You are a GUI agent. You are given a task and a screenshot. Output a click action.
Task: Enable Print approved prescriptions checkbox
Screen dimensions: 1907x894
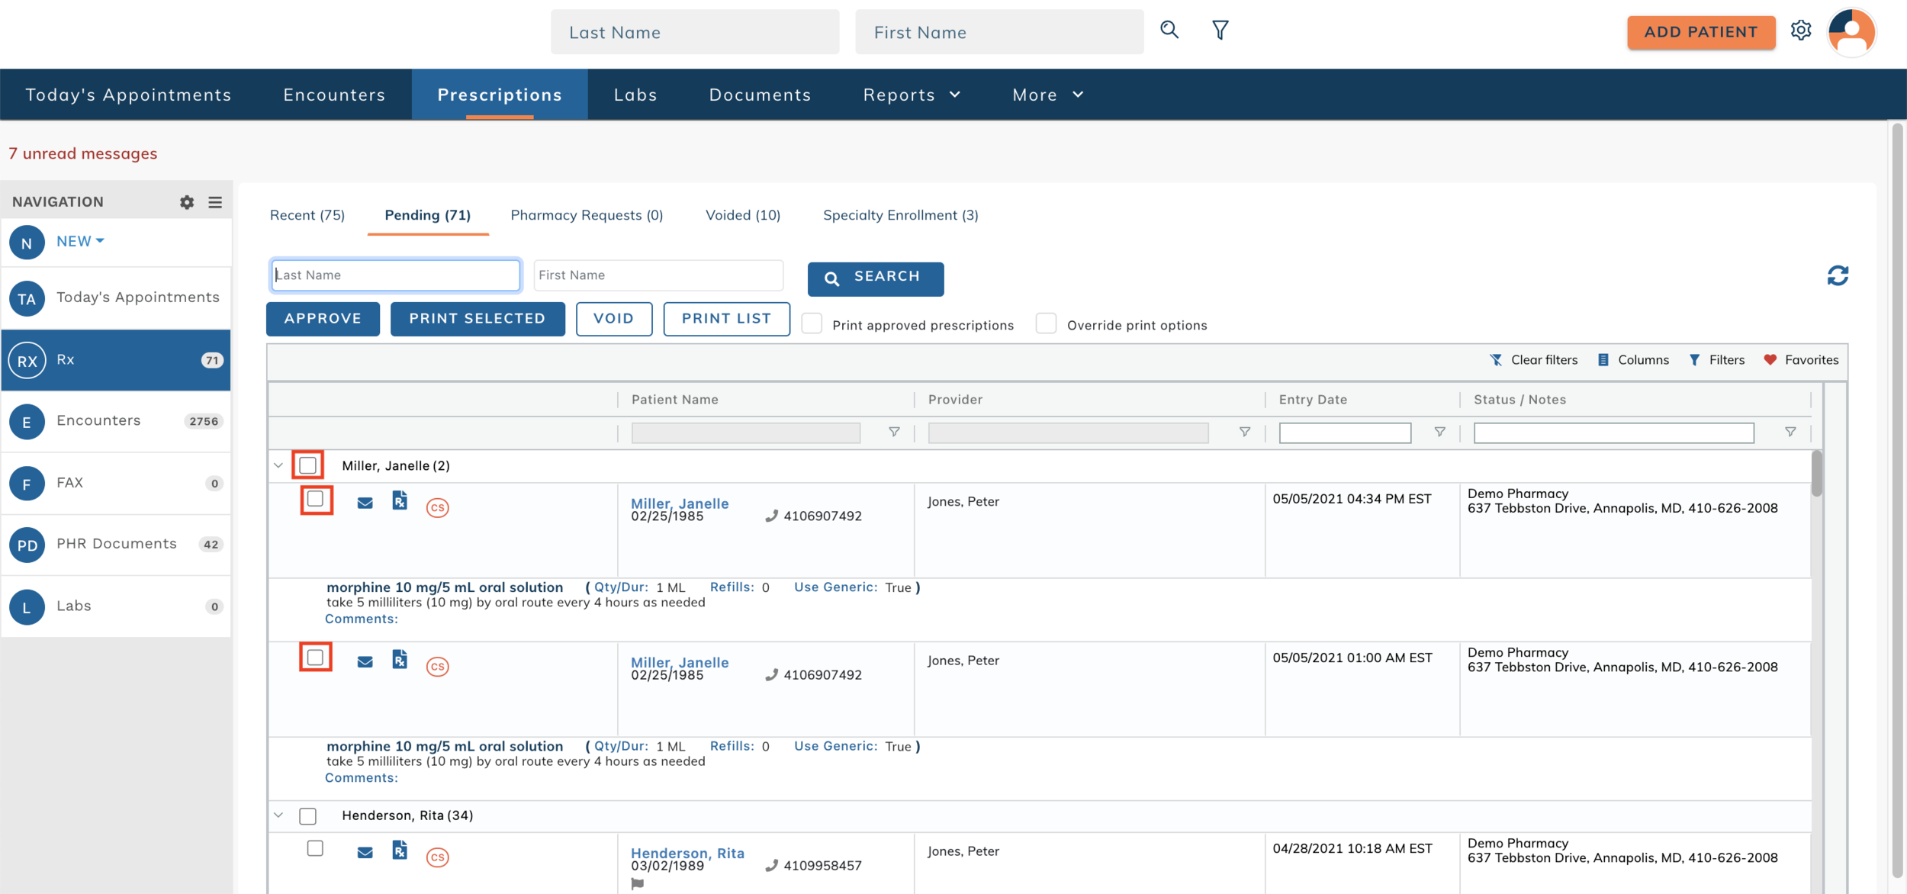(x=812, y=324)
